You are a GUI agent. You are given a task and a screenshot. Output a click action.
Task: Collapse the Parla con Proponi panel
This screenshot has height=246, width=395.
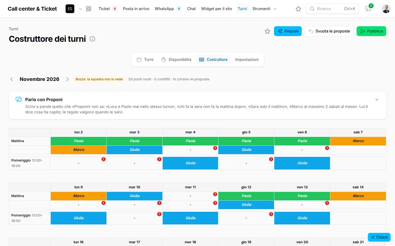coord(377,100)
